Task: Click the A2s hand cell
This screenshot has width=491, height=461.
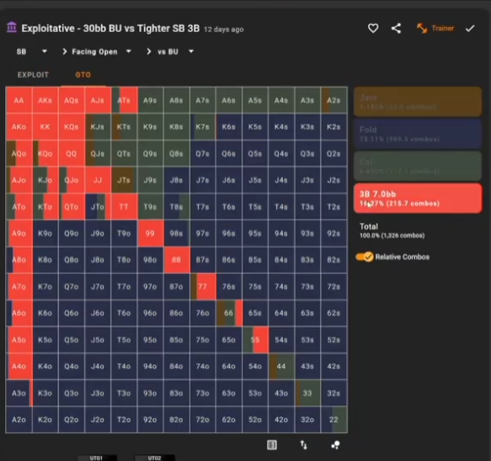Action: tap(334, 100)
